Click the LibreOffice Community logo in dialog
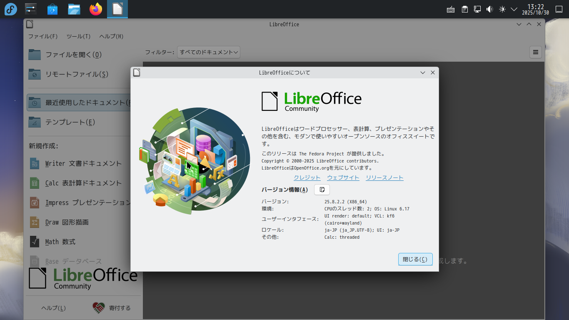 pos(312,102)
